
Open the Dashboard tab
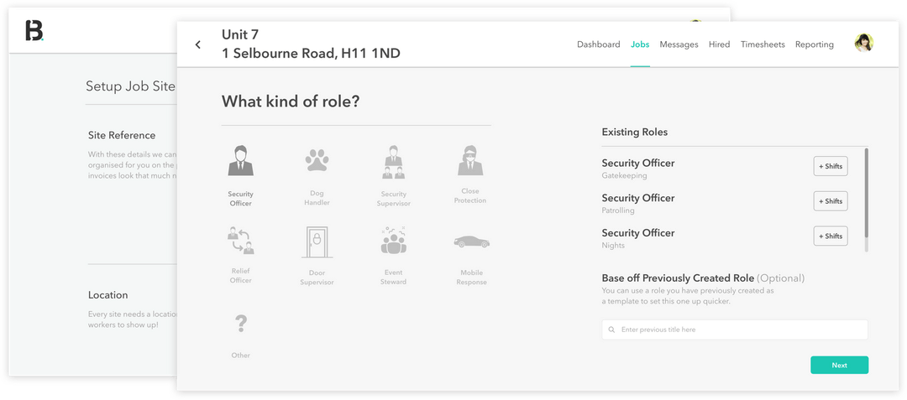(598, 44)
